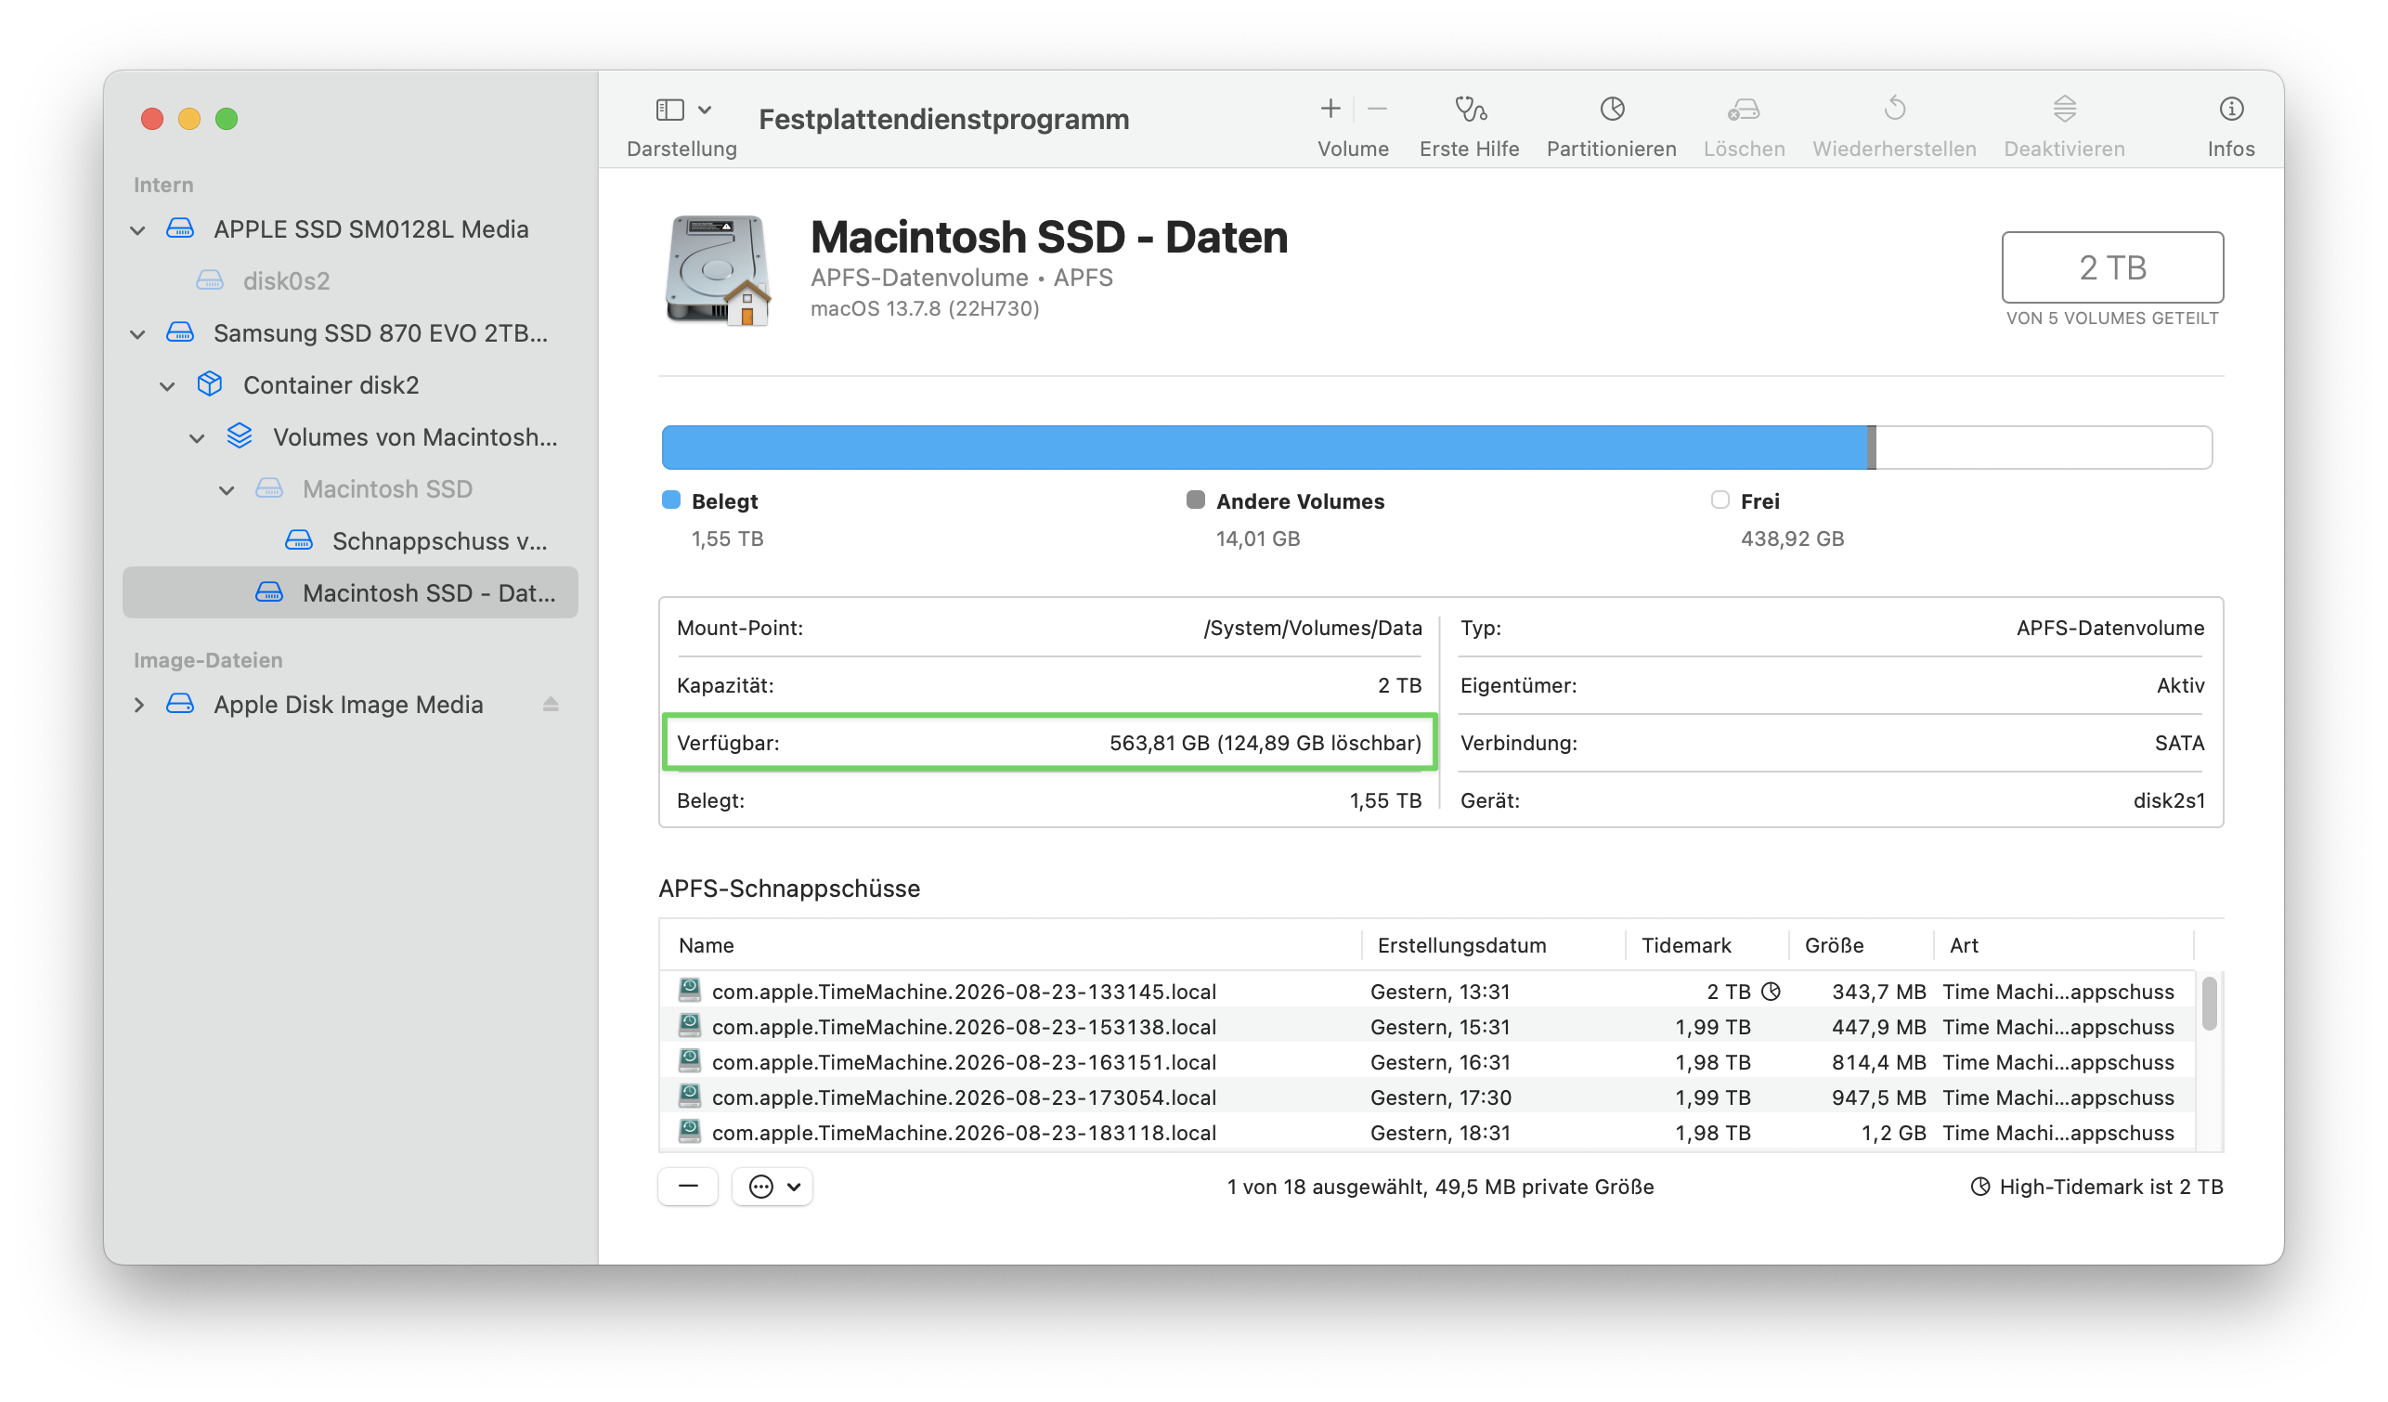The height and width of the screenshot is (1402, 2388).
Task: Open the snapshot actions ellipsis menu
Action: click(x=773, y=1187)
